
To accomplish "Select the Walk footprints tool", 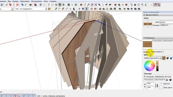I will coord(110,5).
